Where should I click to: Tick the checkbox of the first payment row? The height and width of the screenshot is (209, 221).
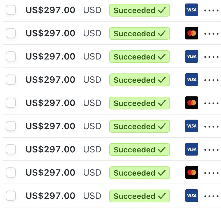pyautogui.click(x=11, y=10)
